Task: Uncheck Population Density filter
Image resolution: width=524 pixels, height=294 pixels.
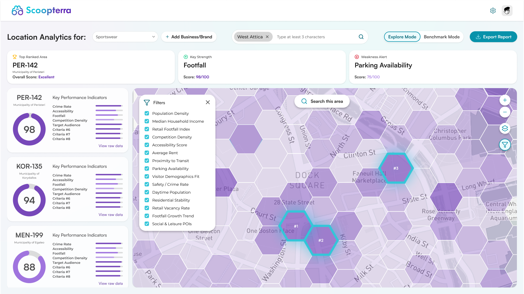Action: tap(147, 113)
